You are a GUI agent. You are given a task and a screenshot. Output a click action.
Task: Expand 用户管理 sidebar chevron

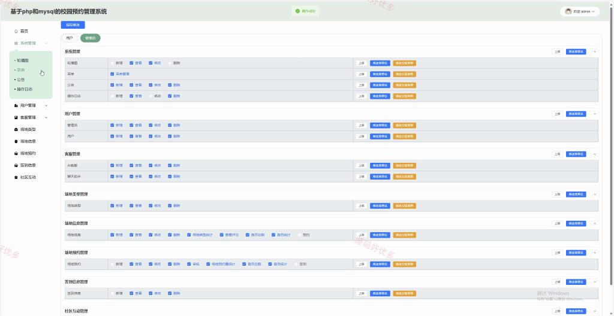(x=46, y=105)
